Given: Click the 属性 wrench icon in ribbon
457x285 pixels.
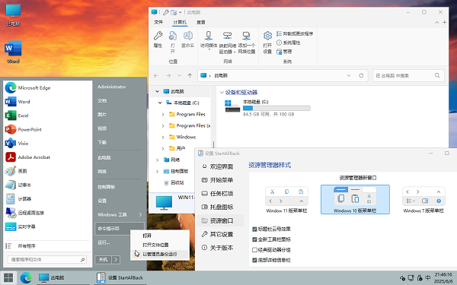Looking at the screenshot, I should click(158, 40).
